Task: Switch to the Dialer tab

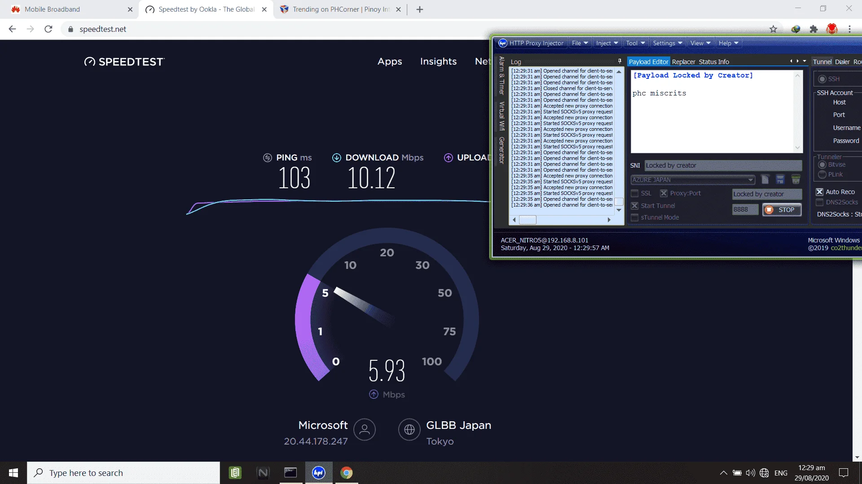Action: (x=842, y=62)
